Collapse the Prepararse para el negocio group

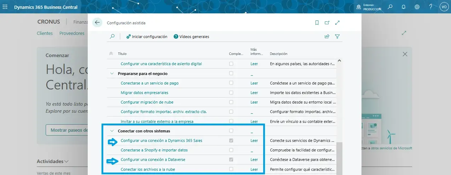tap(112, 74)
